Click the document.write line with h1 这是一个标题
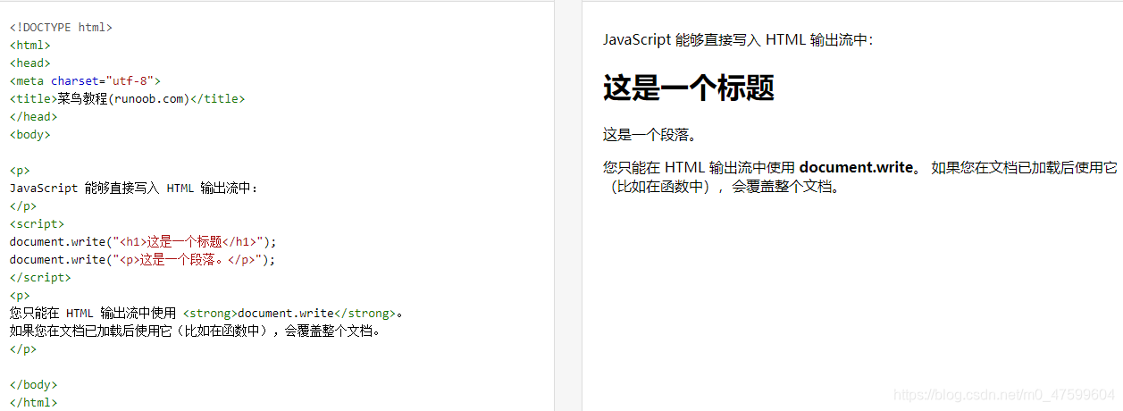Image resolution: width=1123 pixels, height=411 pixels. point(143,241)
